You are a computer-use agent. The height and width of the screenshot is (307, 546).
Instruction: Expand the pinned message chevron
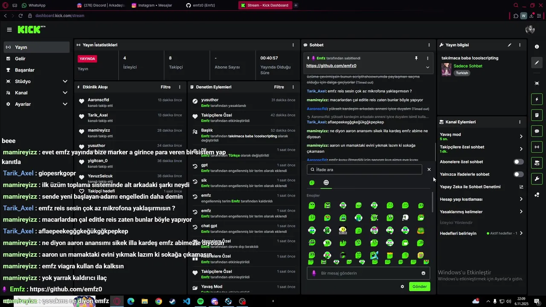[427, 67]
